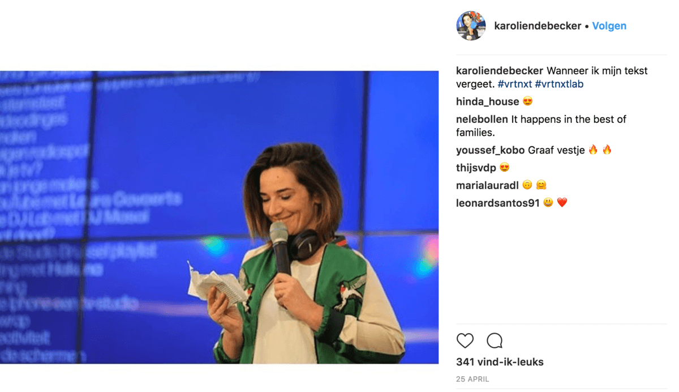The width and height of the screenshot is (679, 392).
Task: Visit marialauradl's profile
Action: (x=487, y=185)
